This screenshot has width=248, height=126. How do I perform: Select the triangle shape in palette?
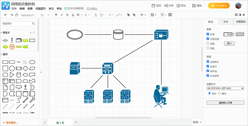pyautogui.click(x=12, y=75)
